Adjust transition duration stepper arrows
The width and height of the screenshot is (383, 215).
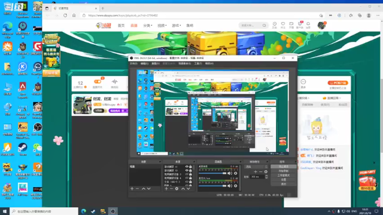click(x=266, y=177)
